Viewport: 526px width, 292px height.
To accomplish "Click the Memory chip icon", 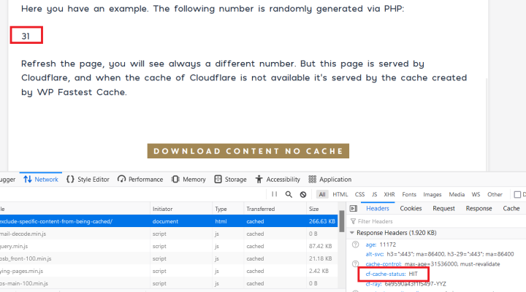I will point(175,180).
